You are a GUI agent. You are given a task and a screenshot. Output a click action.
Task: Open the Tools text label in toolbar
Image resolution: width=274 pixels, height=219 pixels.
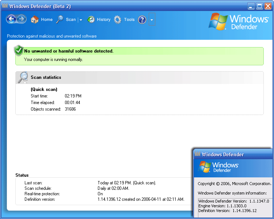(x=129, y=20)
